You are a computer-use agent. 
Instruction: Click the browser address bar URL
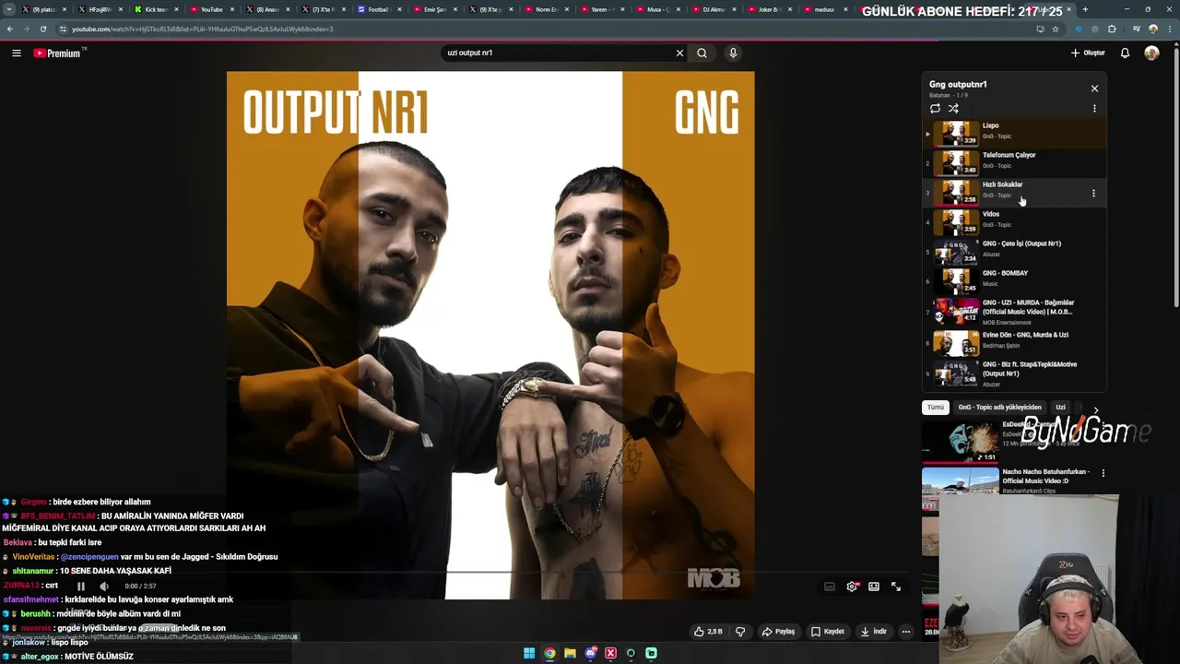tap(203, 29)
